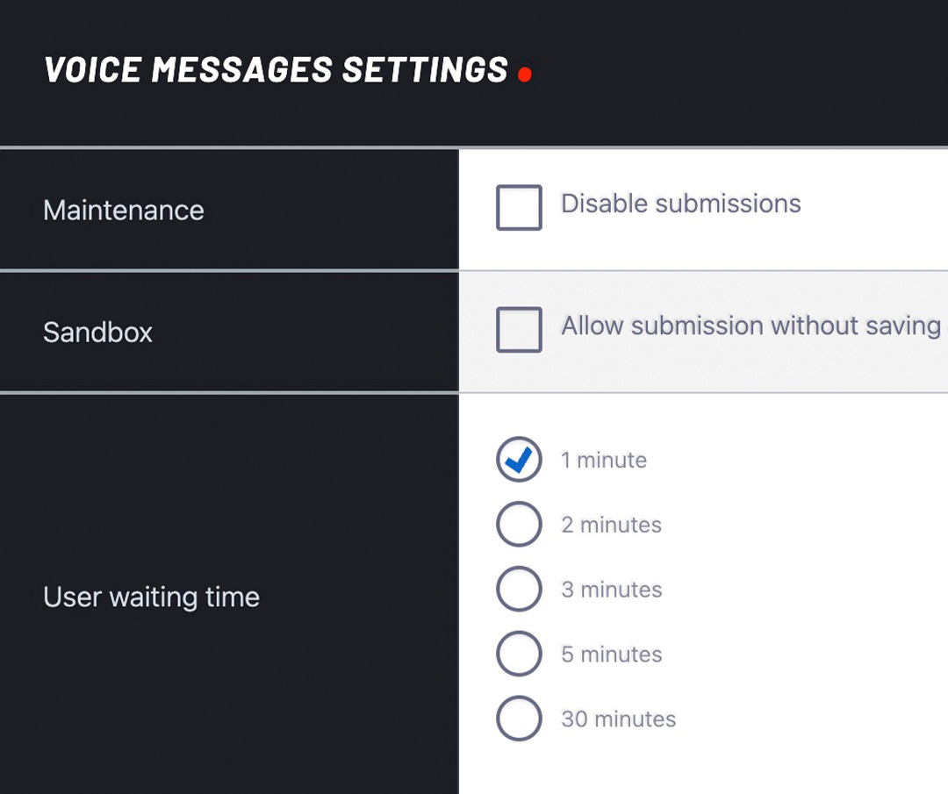Screen dimensions: 948x794
Task: Set waiting time to 5 minutes radio
Action: point(519,655)
